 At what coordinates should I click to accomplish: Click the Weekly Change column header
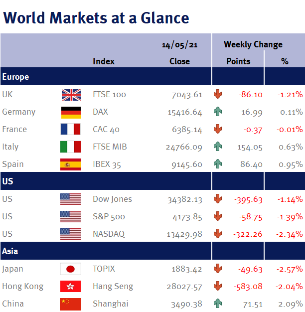253,44
